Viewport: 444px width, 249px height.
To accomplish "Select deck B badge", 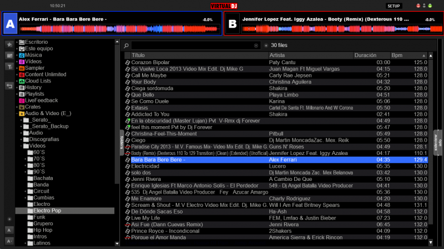I will (233, 24).
